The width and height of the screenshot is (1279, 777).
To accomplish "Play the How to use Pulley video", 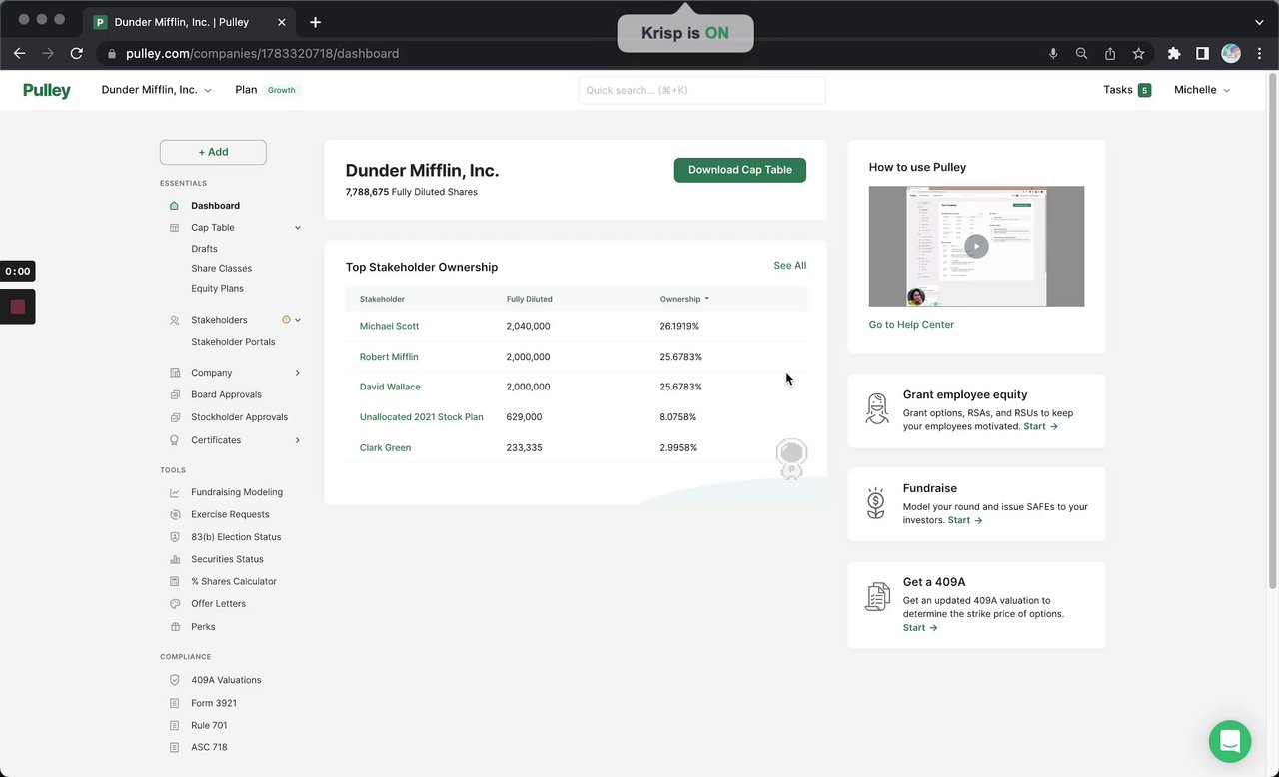I will pos(976,246).
